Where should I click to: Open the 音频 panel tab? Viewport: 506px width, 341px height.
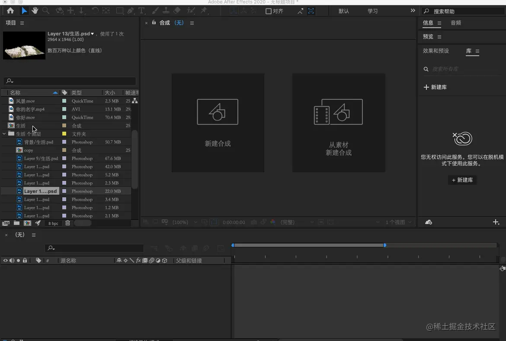pos(456,23)
